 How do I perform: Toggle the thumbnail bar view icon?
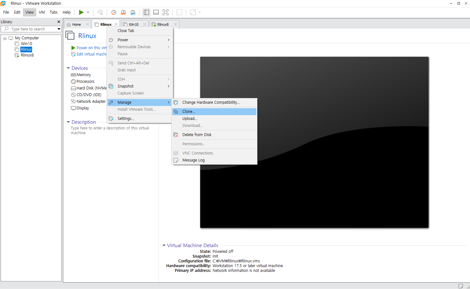(x=156, y=12)
